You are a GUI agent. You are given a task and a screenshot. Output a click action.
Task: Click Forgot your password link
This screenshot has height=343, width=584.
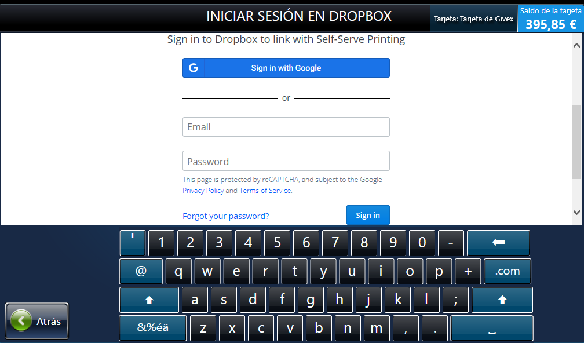[x=226, y=216]
